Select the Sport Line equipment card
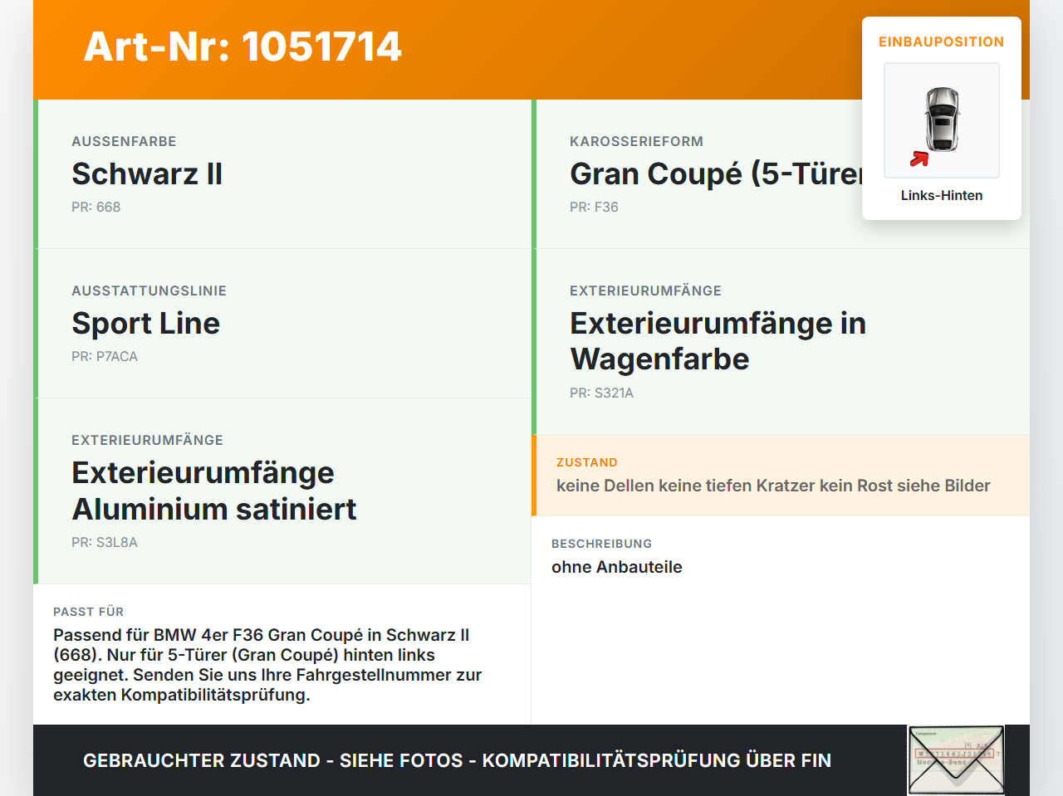 pyautogui.click(x=282, y=324)
